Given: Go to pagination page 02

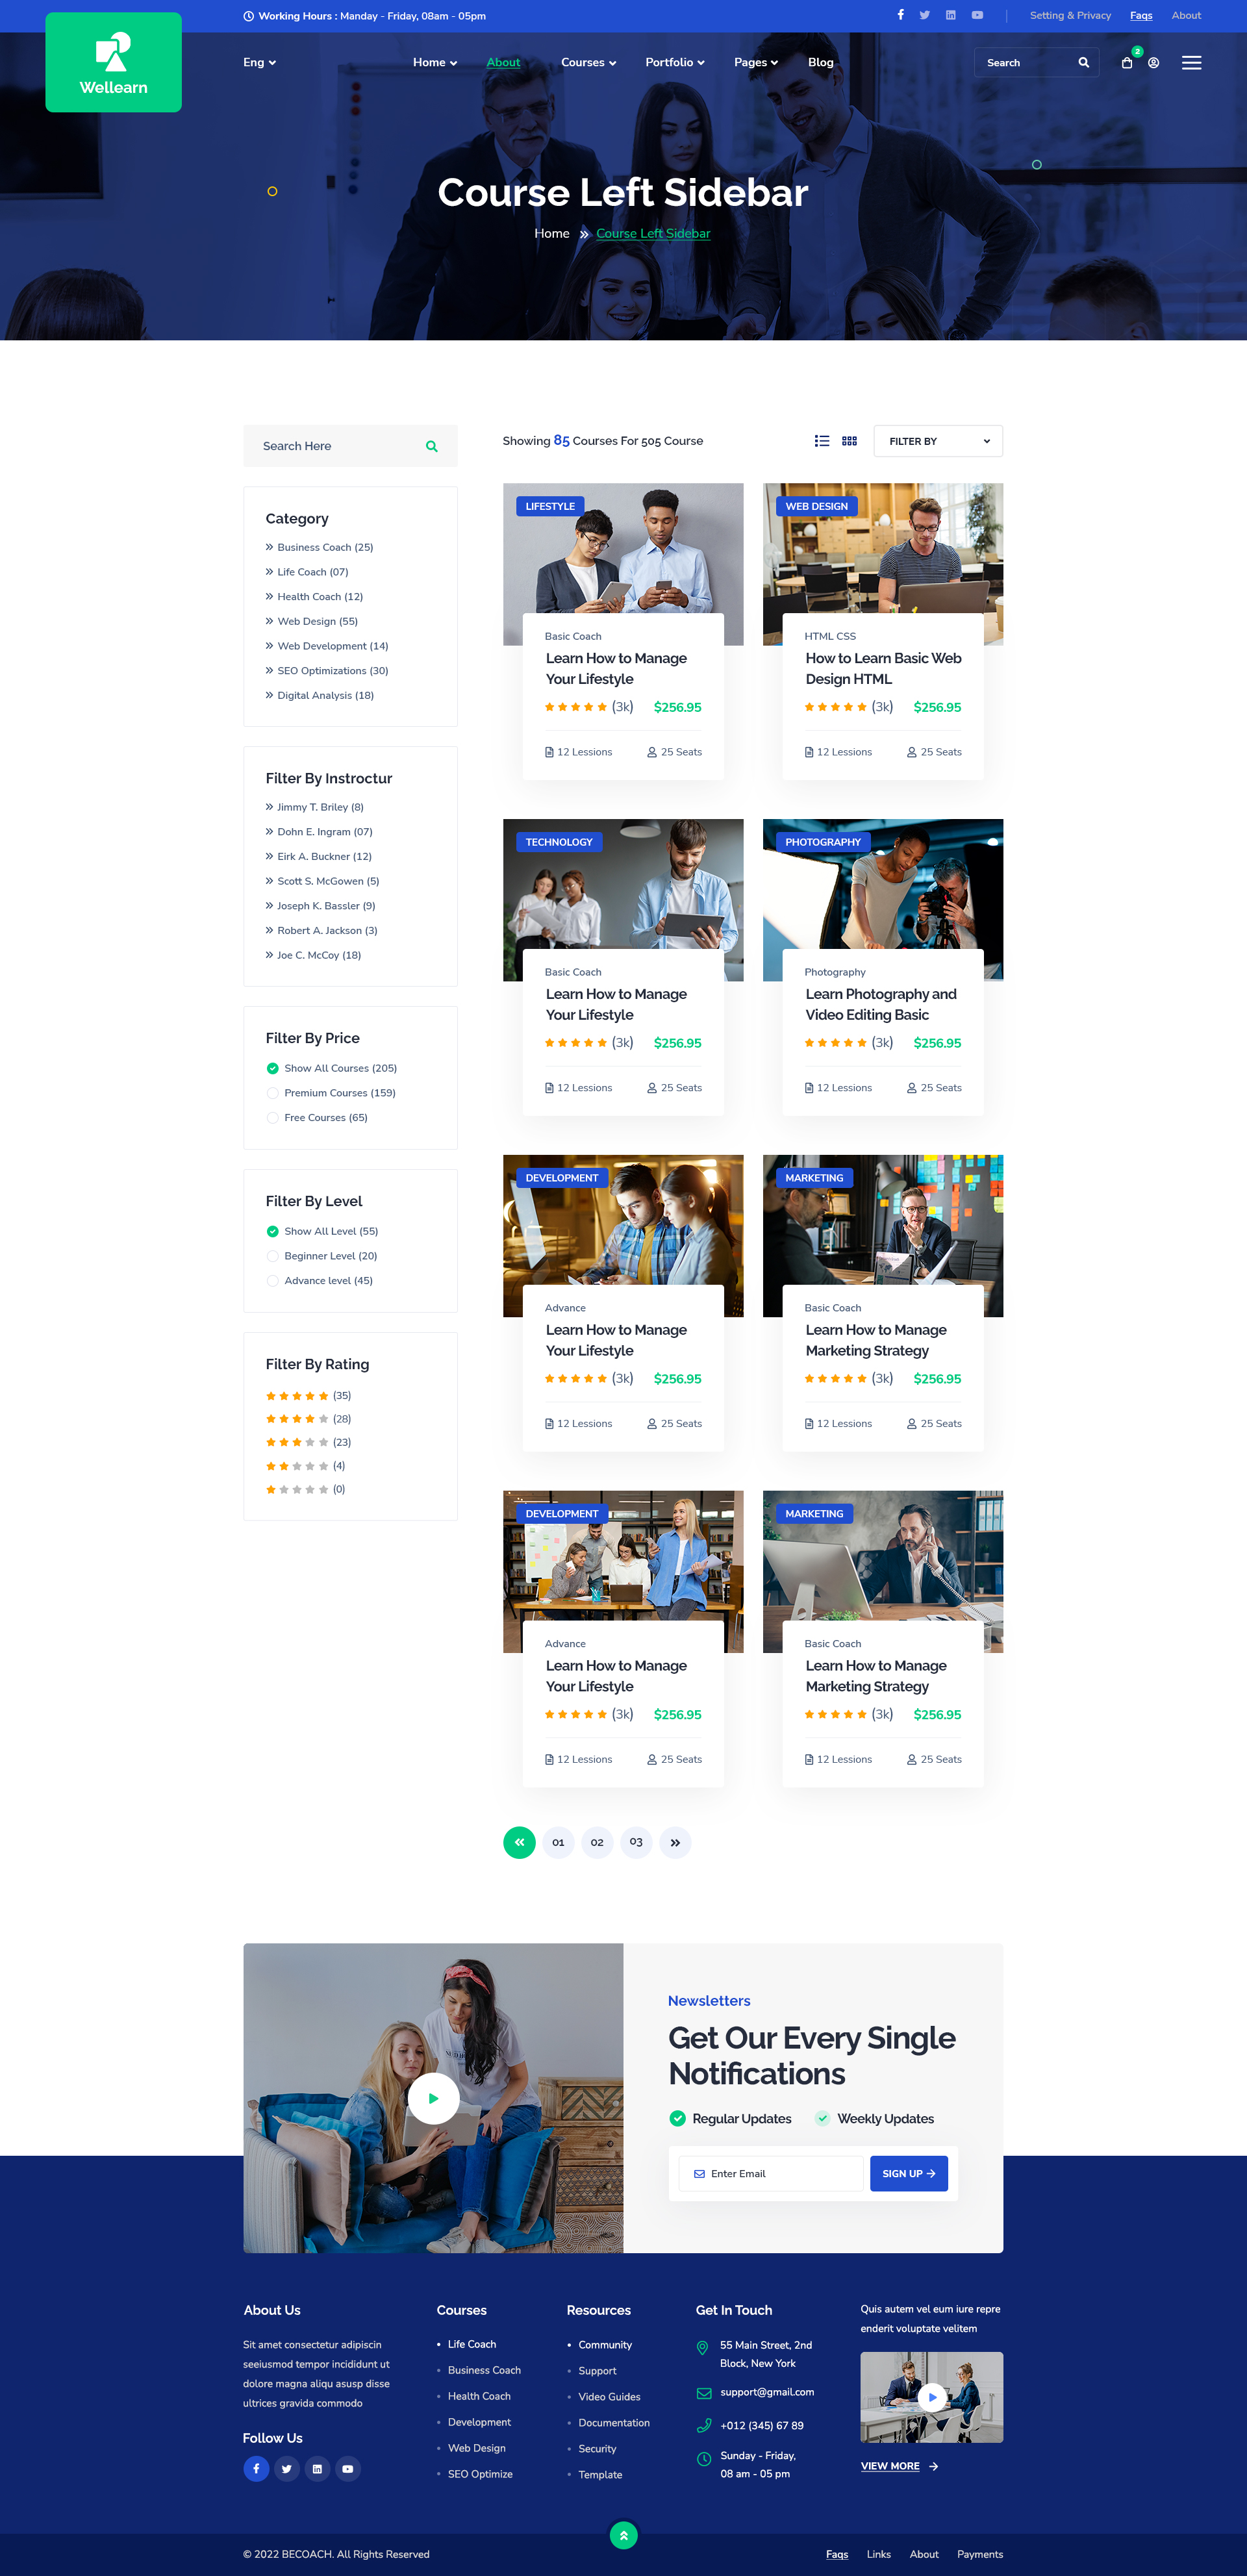Looking at the screenshot, I should [x=597, y=1842].
